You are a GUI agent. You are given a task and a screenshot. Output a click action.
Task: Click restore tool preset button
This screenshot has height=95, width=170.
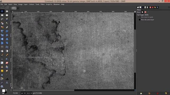(x=149, y=93)
